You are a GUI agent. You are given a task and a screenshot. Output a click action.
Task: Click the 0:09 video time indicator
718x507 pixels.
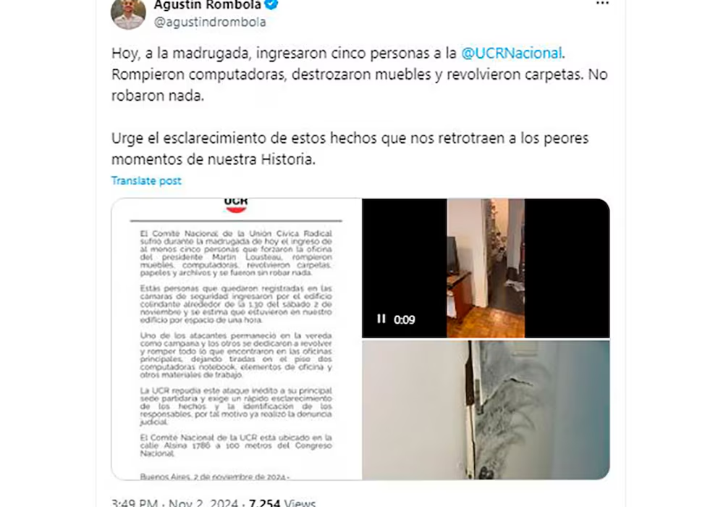point(405,319)
